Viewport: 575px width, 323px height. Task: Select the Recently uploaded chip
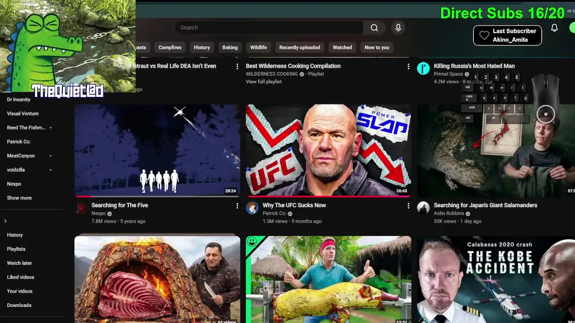(x=300, y=48)
